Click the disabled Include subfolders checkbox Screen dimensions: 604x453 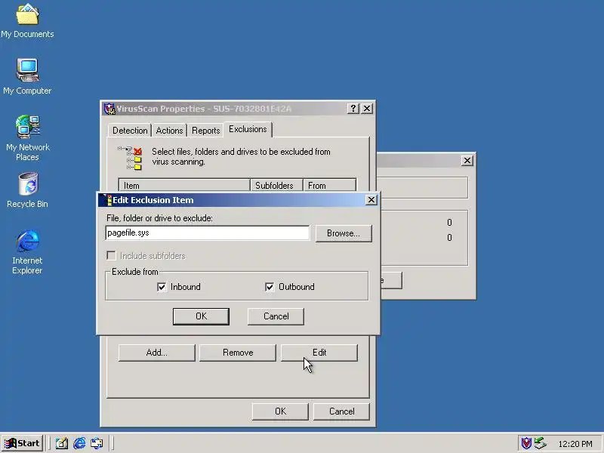pos(111,256)
